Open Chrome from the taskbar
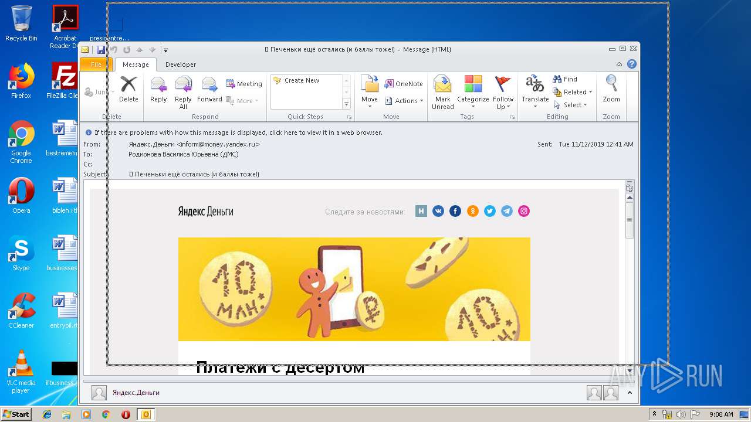 [106, 414]
